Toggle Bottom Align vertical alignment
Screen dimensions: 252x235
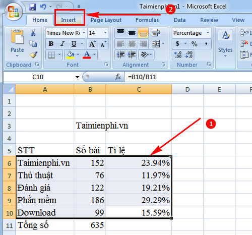point(143,33)
